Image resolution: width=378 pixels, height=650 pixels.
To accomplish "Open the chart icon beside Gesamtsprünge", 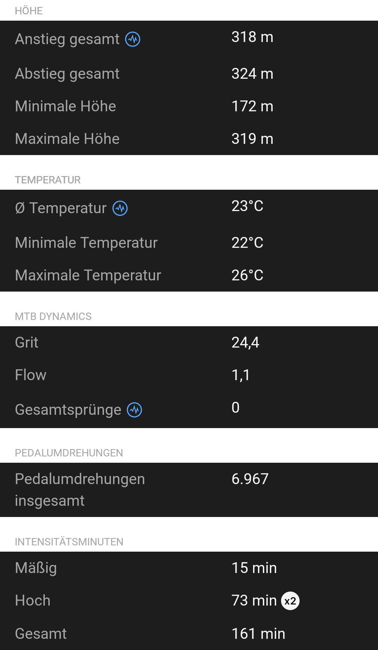I will click(134, 410).
